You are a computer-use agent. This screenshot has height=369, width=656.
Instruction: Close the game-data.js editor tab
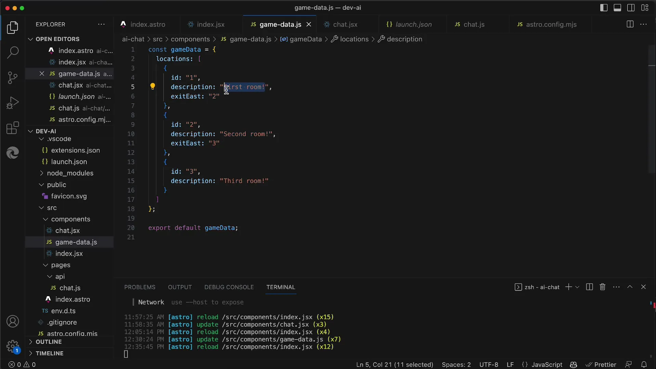(x=309, y=24)
